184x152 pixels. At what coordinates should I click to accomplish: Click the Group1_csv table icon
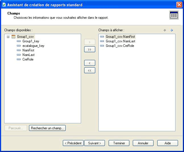coord(13,37)
